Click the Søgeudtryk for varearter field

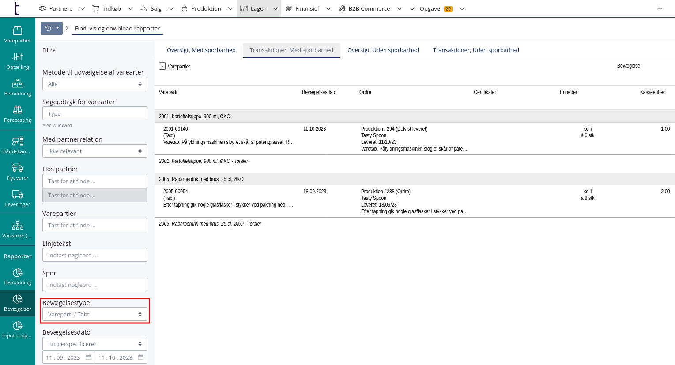tap(94, 113)
